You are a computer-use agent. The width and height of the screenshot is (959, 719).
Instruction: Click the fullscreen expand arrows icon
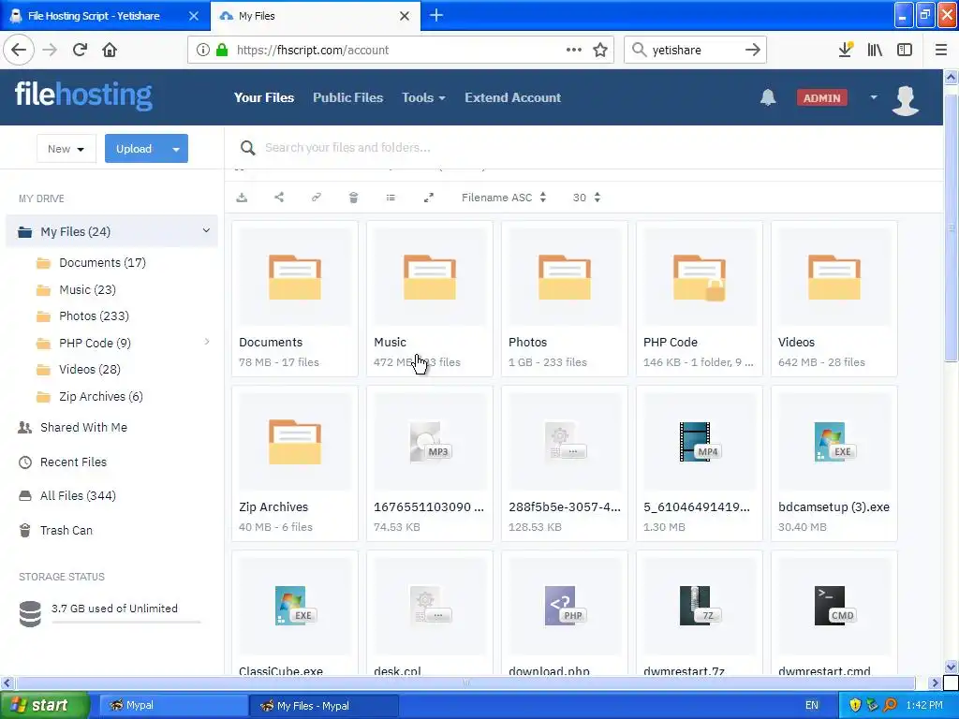click(x=429, y=198)
